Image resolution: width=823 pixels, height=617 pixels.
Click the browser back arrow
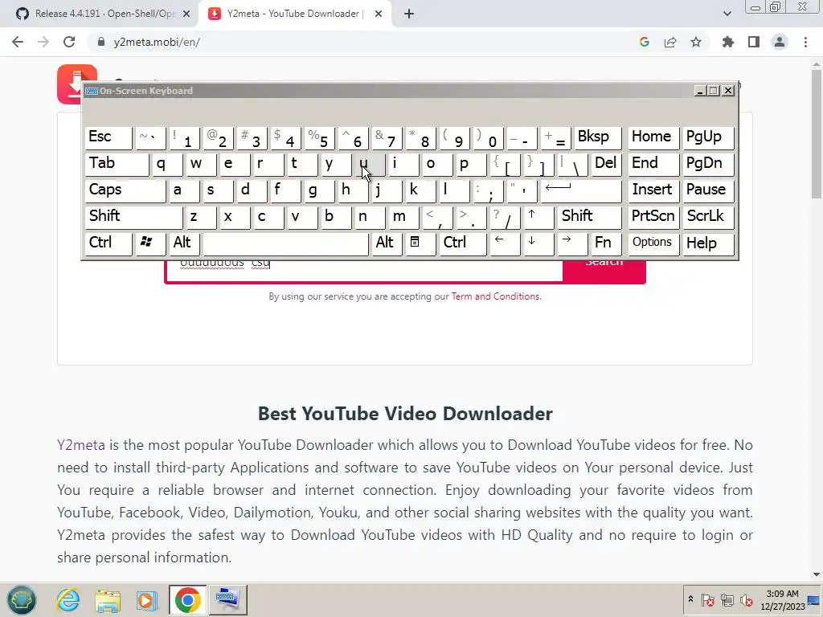pos(18,42)
